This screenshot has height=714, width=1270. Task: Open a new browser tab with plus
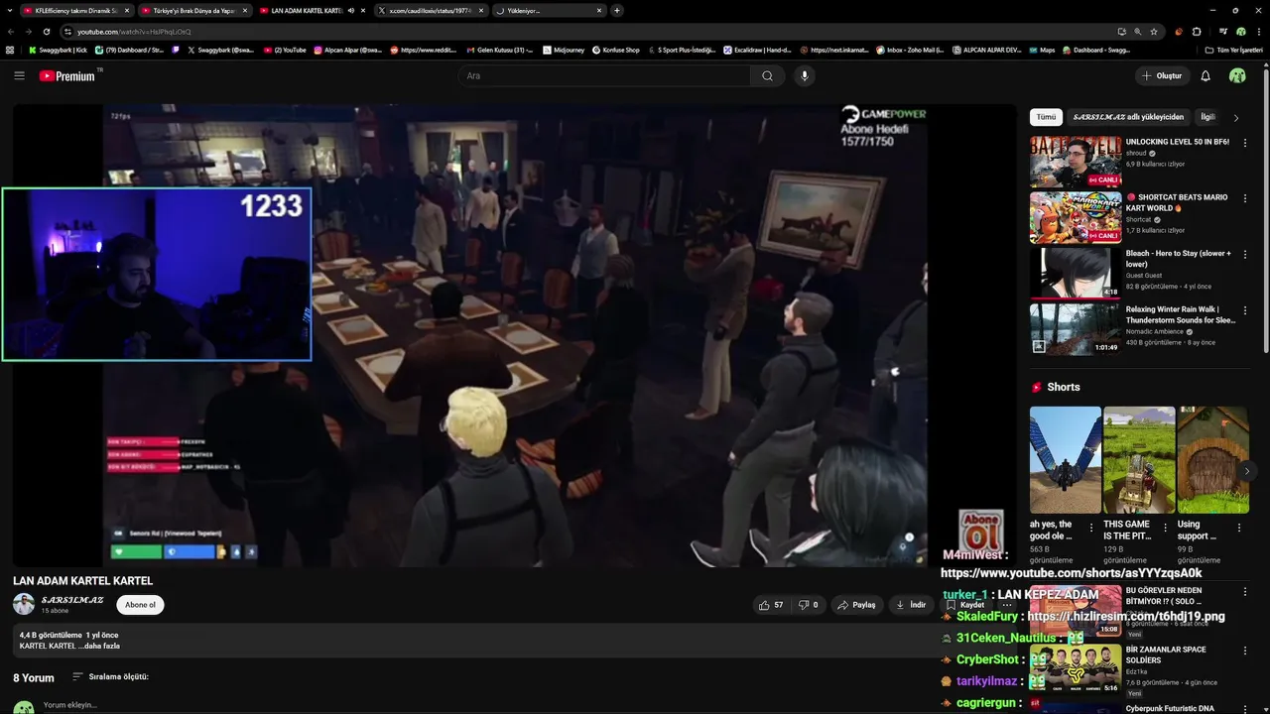click(x=617, y=10)
